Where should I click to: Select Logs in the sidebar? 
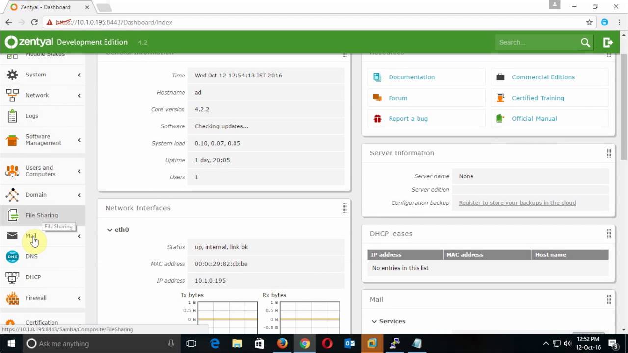coord(32,116)
